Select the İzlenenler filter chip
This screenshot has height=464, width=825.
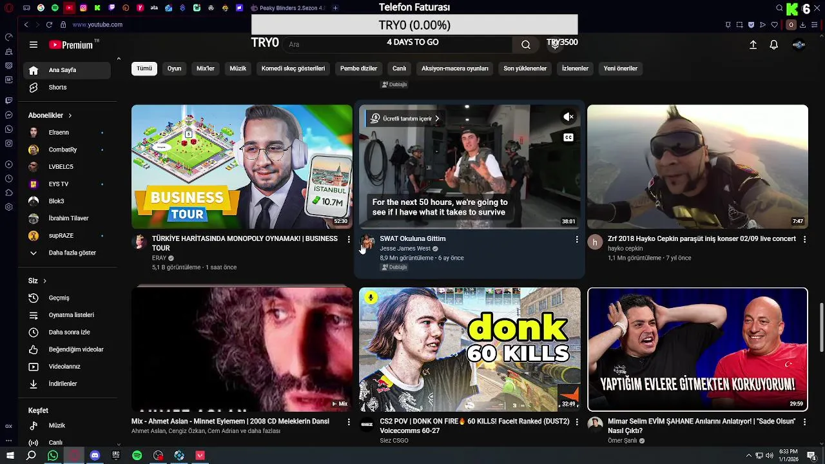[575, 68]
